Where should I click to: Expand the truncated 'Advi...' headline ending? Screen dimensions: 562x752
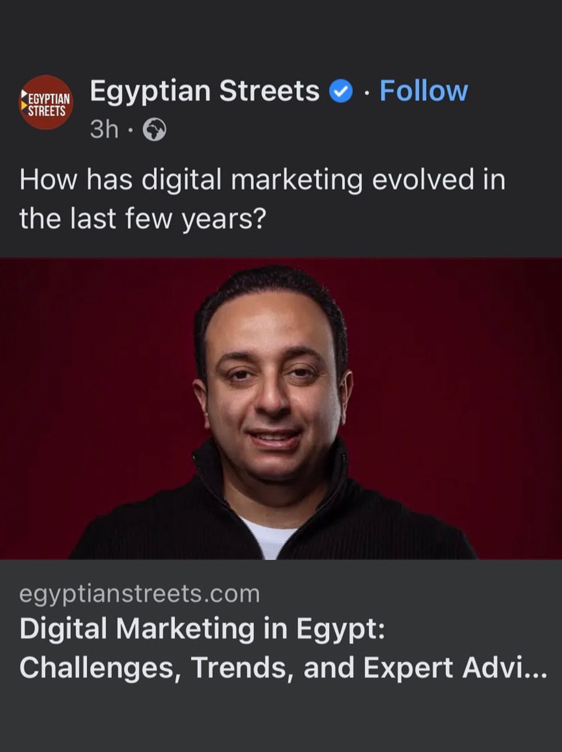click(x=505, y=668)
